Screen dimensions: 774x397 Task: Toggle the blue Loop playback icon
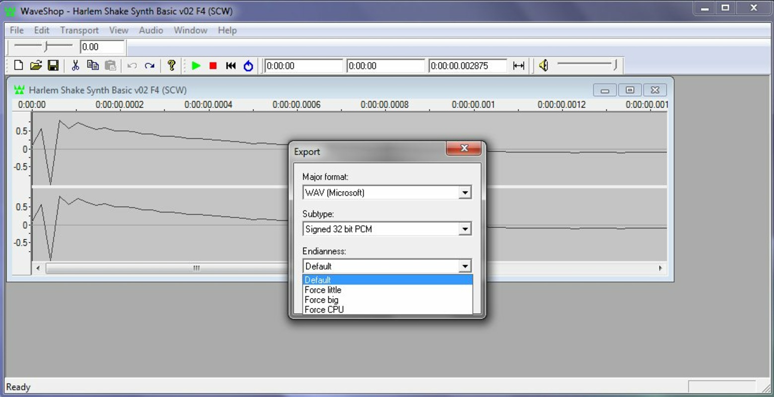coord(248,66)
